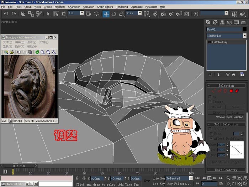249x187 pixels.
Task: Click Configure Modifier Sets icon
Action: [x=242, y=74]
